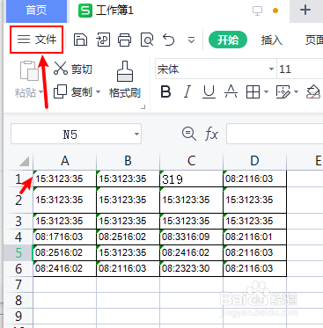Select row 7 header
The image size is (323, 328).
18,284
